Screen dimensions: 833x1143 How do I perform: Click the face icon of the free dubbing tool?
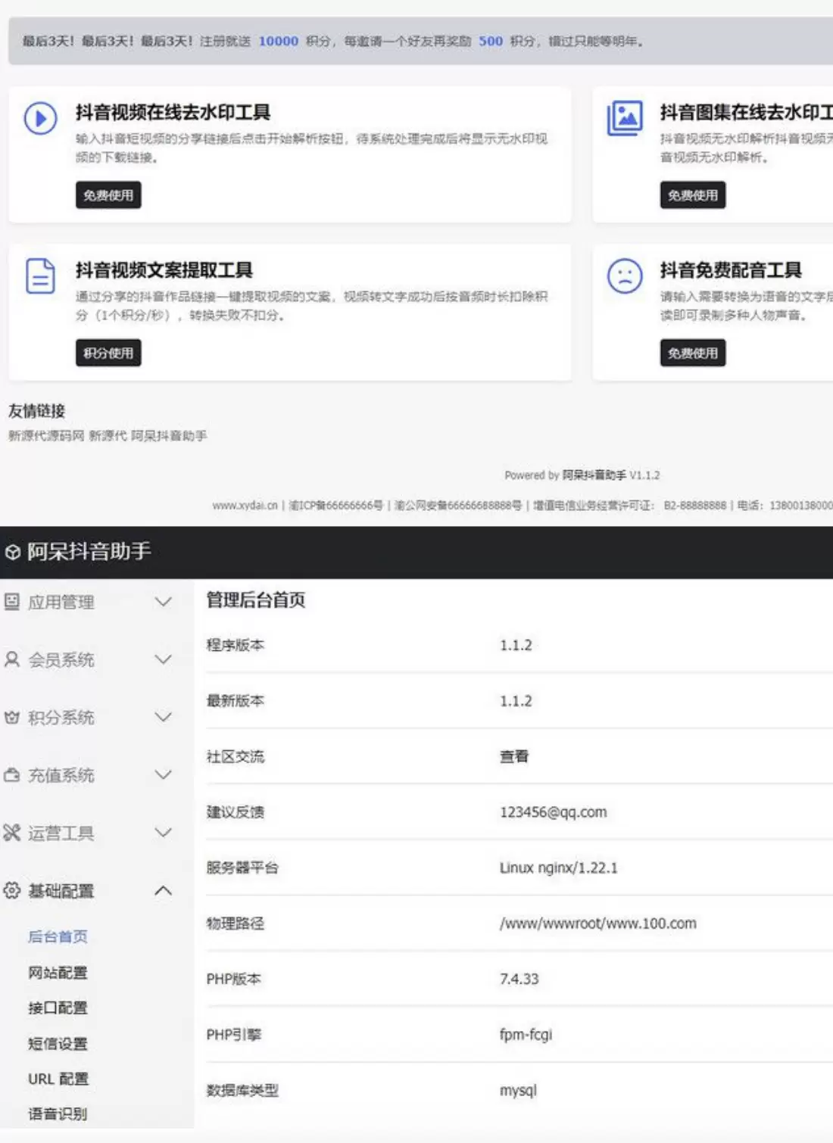(625, 276)
